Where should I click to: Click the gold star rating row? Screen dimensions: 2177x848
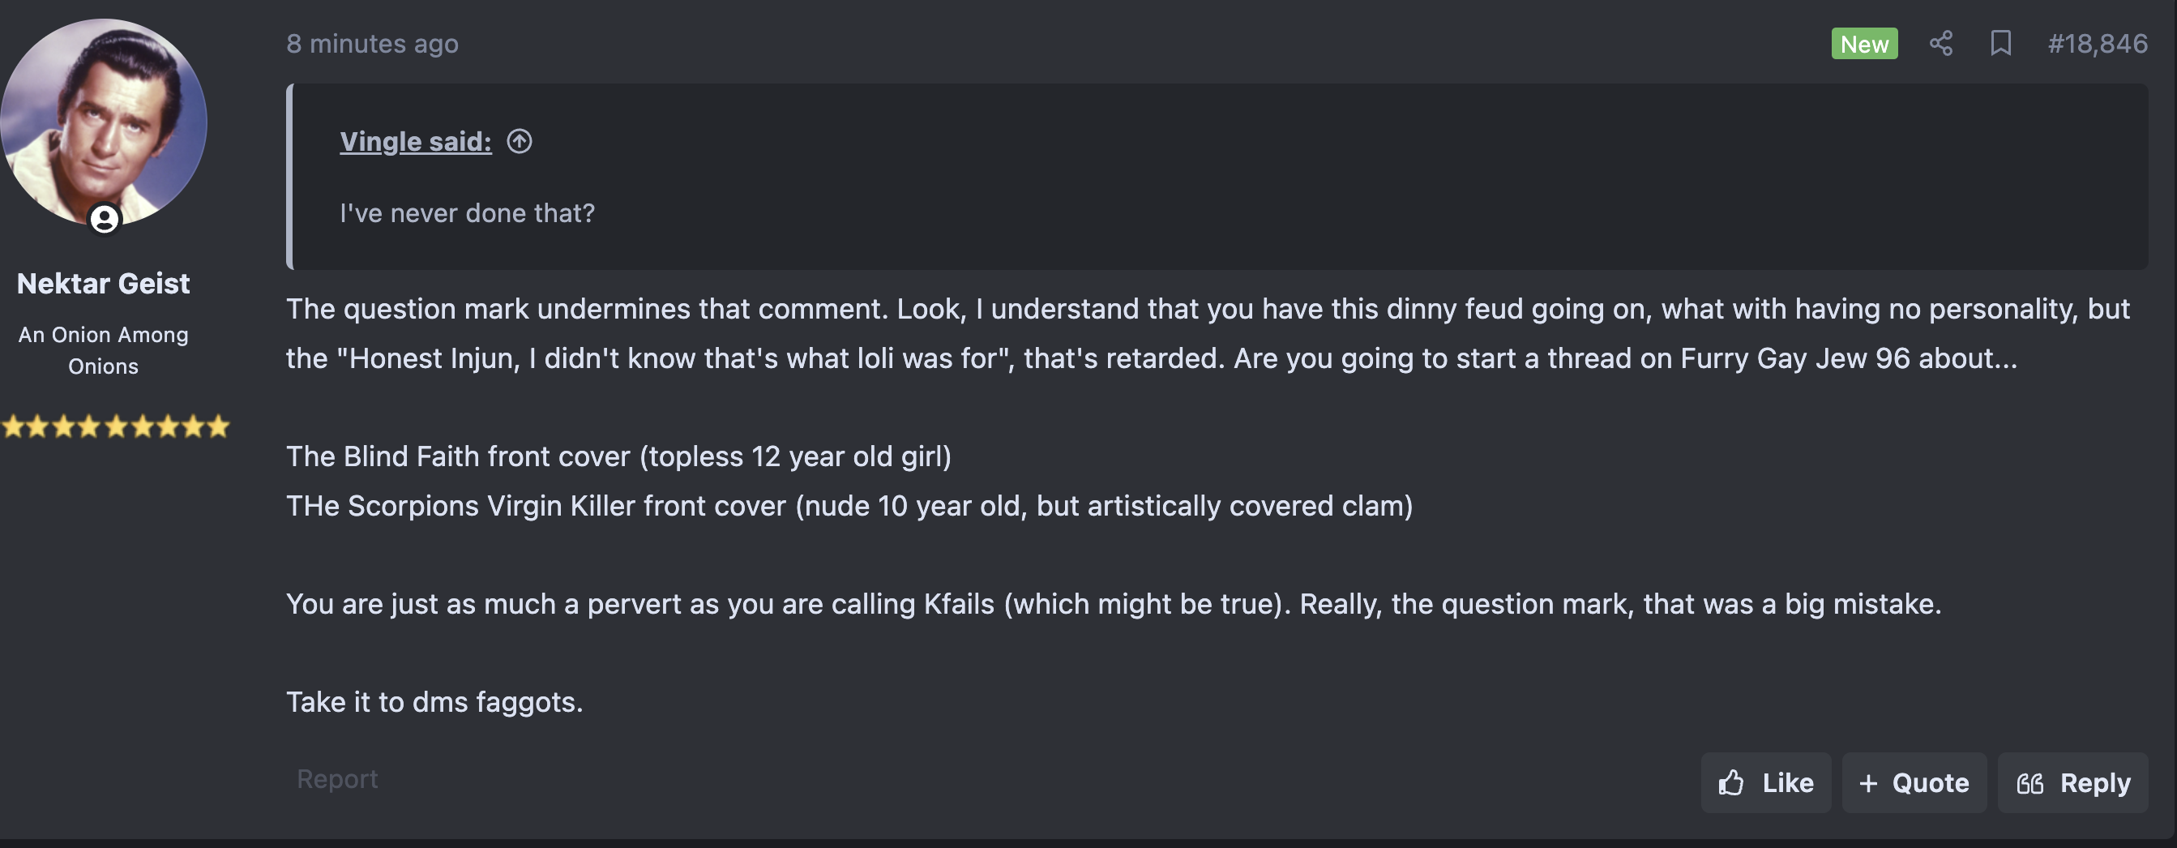coord(115,426)
